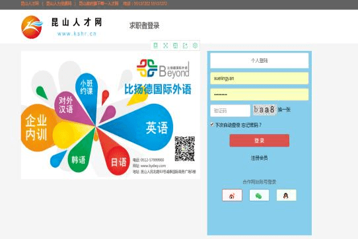Click the 忘记密码 forgot password link

coord(251,125)
